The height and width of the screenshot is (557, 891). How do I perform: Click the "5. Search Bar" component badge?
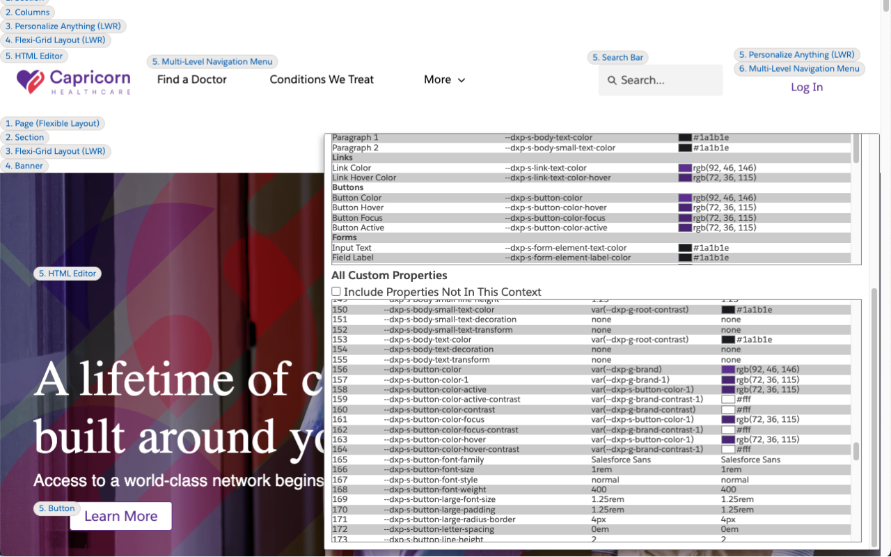[x=617, y=57]
